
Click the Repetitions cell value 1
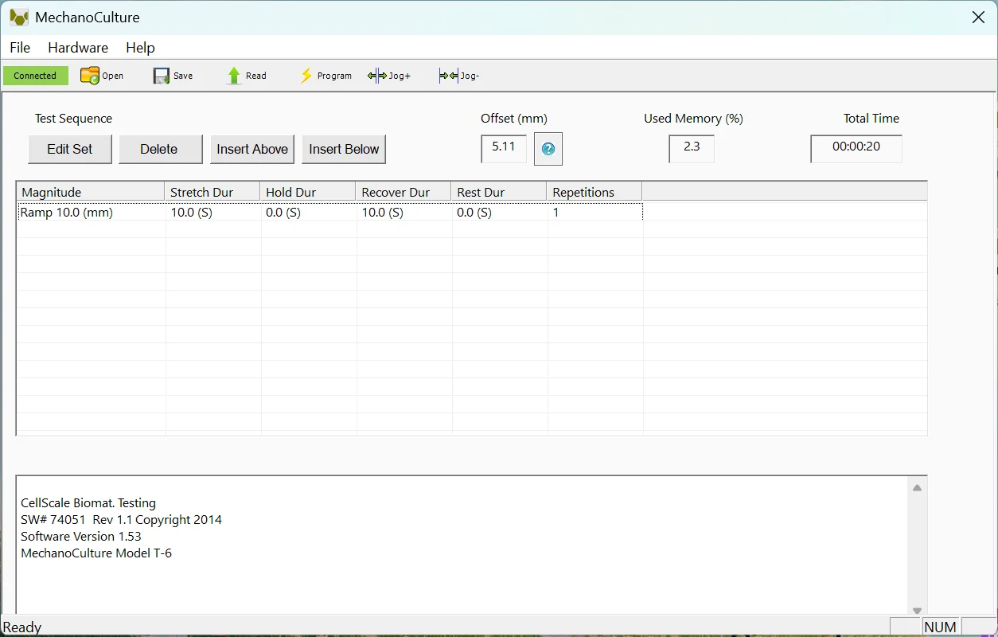595,213
